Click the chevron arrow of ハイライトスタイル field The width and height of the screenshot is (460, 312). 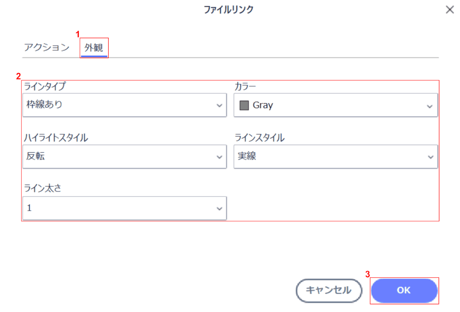click(219, 157)
